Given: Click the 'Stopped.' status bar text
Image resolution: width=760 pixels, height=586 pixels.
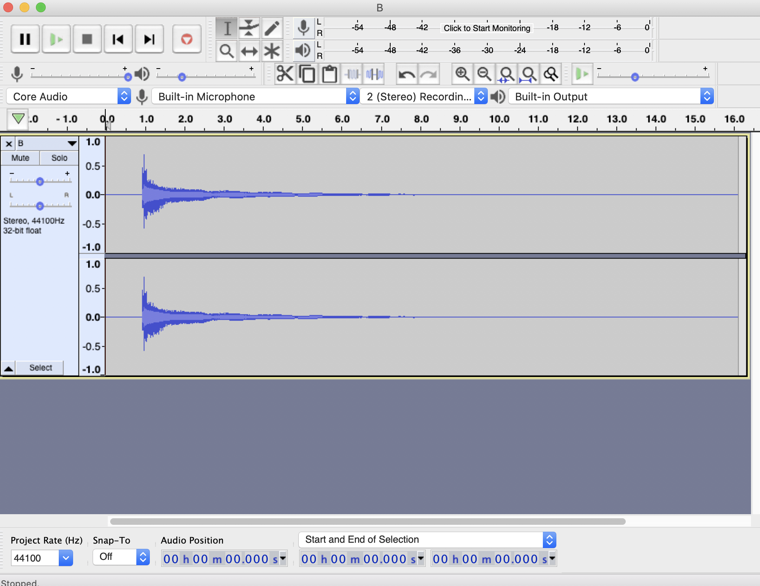Looking at the screenshot, I should click(20, 582).
